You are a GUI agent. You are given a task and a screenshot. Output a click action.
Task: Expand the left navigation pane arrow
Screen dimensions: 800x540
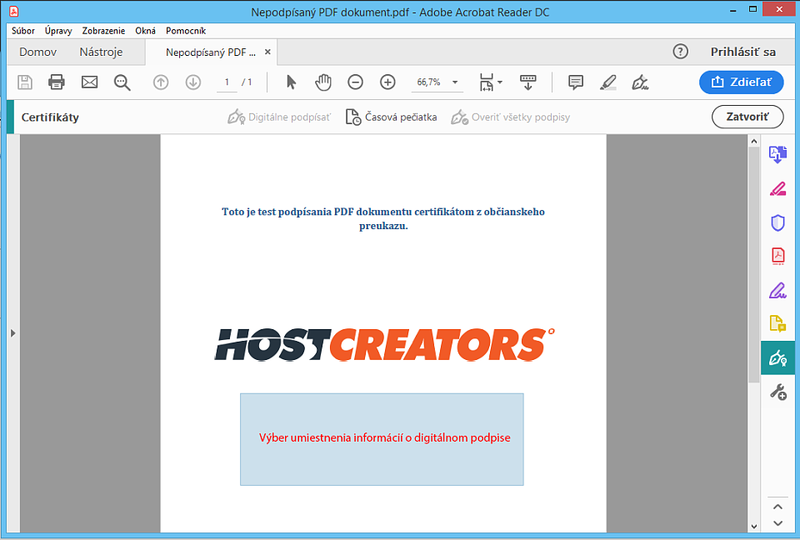13,333
